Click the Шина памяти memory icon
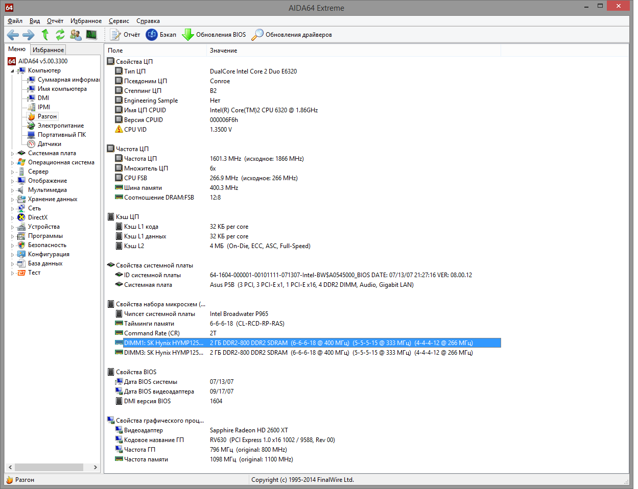Image resolution: width=638 pixels, height=489 pixels. pyautogui.click(x=119, y=188)
